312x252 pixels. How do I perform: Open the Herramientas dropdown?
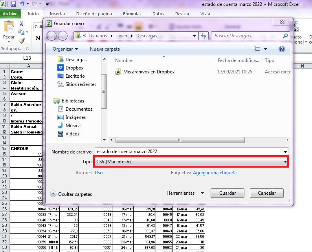pyautogui.click(x=185, y=193)
